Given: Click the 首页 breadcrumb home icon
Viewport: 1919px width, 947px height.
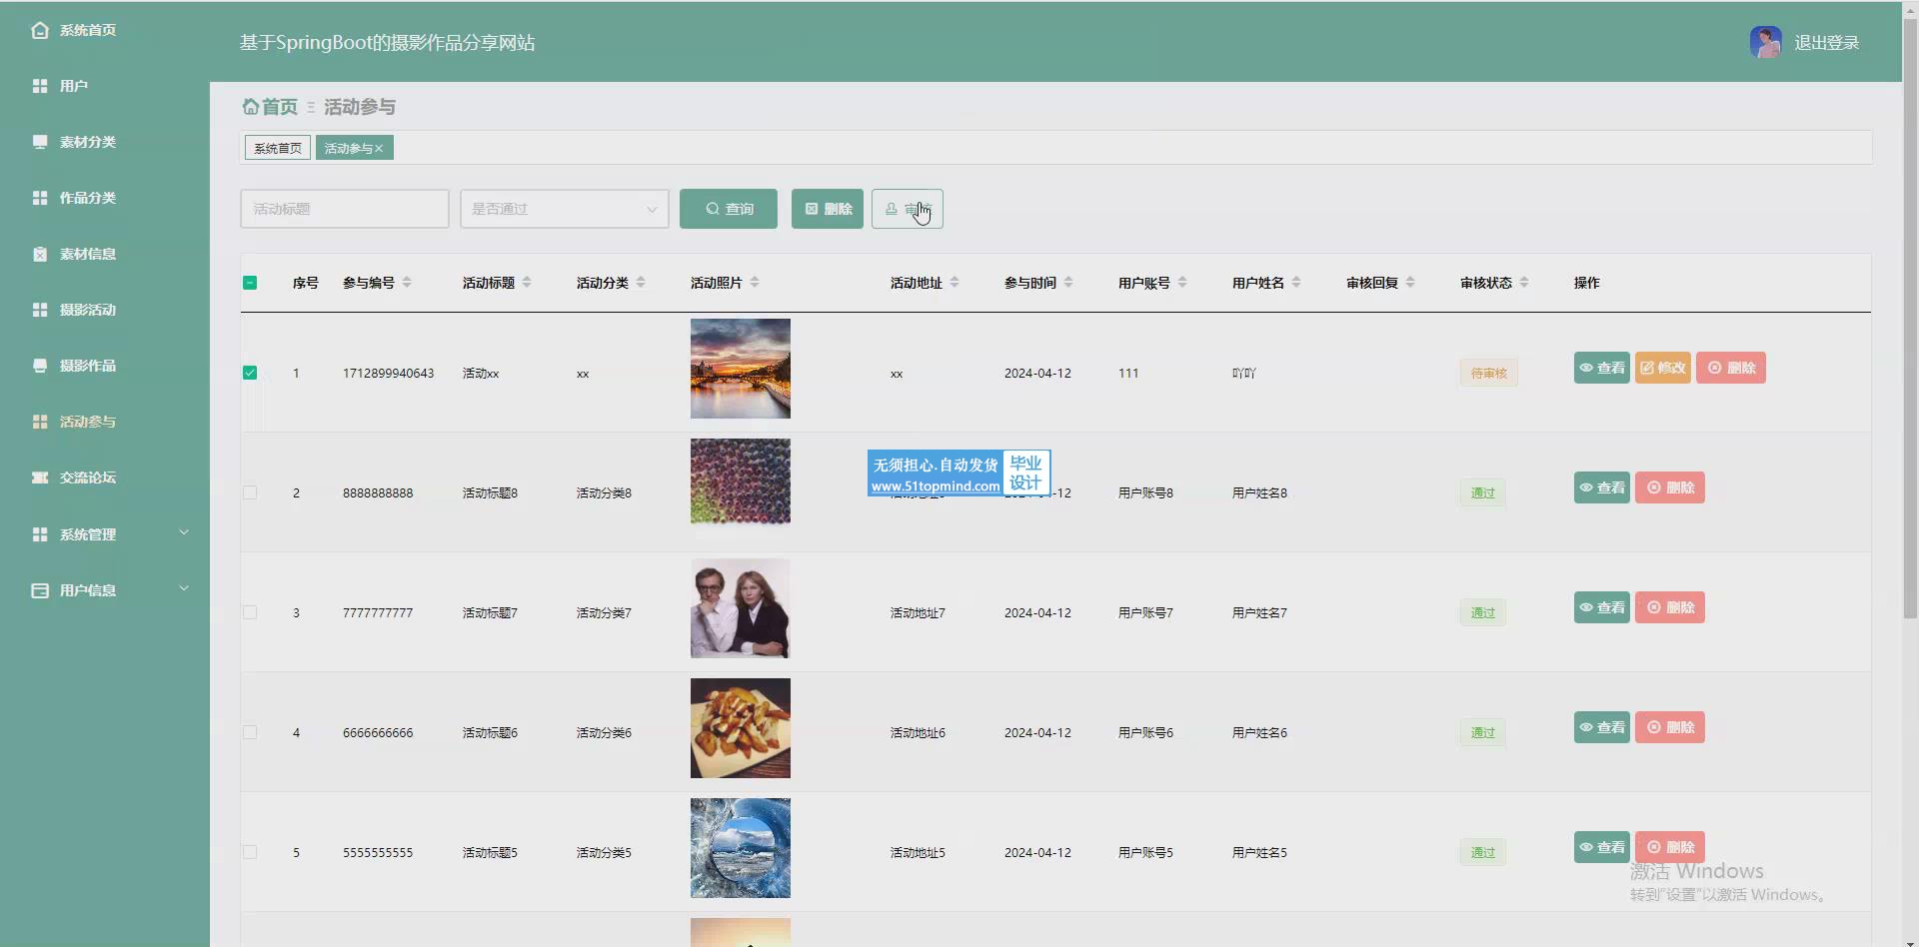Looking at the screenshot, I should point(251,106).
